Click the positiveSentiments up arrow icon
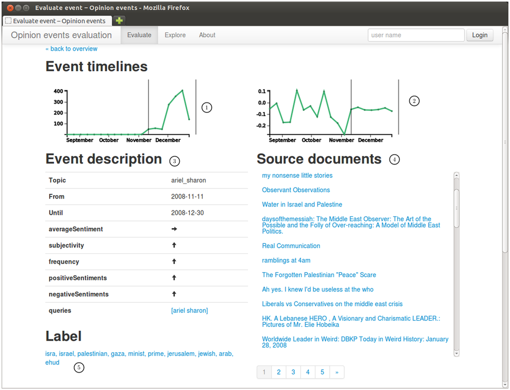510x390 pixels. click(x=174, y=278)
